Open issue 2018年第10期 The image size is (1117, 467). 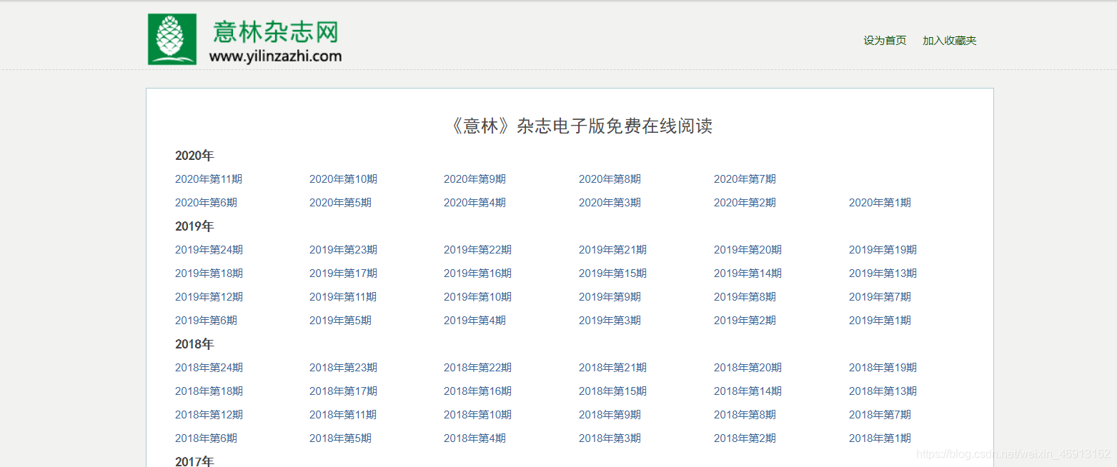(477, 415)
